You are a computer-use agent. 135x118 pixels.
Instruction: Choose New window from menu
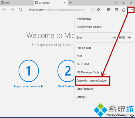(84, 19)
